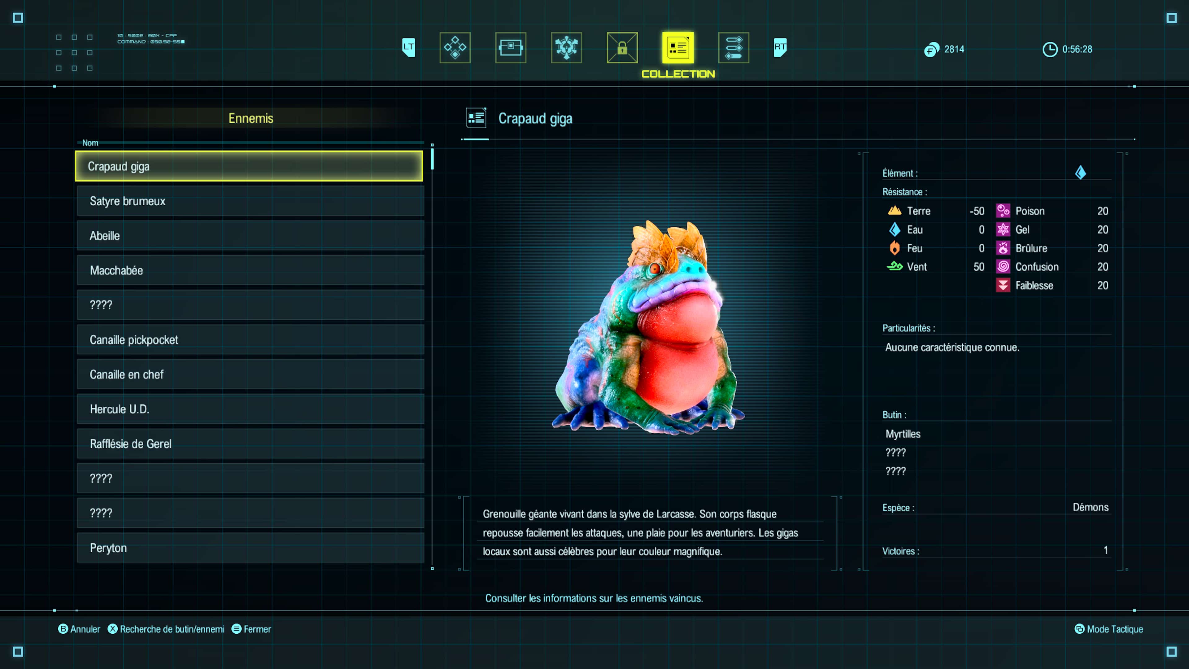Click the Brûlure status icon

pyautogui.click(x=1003, y=248)
